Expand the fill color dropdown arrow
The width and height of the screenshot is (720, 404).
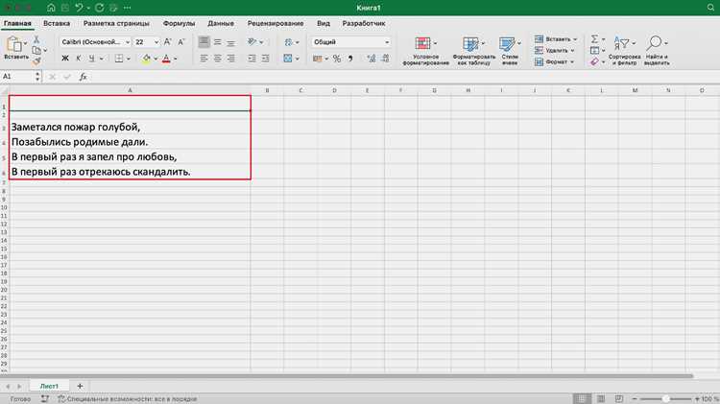coord(156,59)
